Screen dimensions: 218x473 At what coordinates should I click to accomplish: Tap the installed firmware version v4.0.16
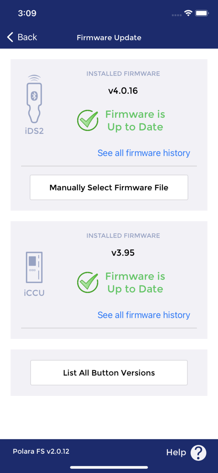click(x=123, y=91)
